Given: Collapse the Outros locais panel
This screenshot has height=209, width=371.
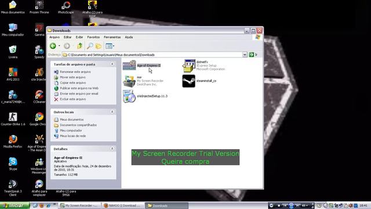Looking at the screenshot, I should click(x=112, y=112).
